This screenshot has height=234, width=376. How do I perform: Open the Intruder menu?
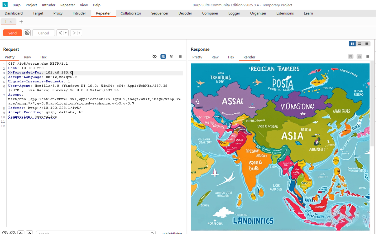coord(49,5)
